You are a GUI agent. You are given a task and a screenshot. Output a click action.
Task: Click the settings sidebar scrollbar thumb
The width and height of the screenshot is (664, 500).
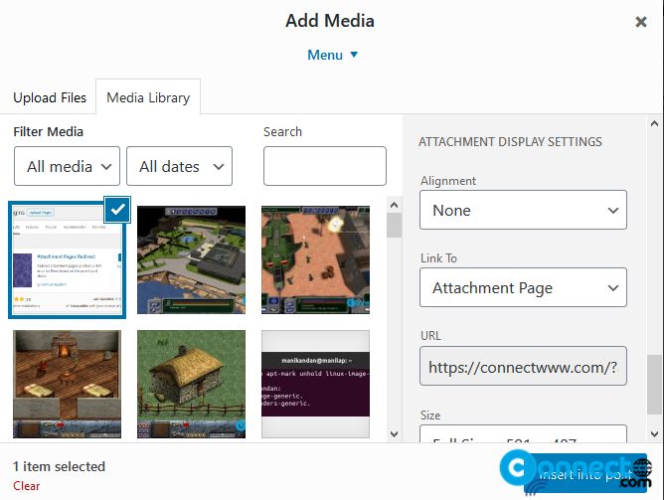point(654,385)
